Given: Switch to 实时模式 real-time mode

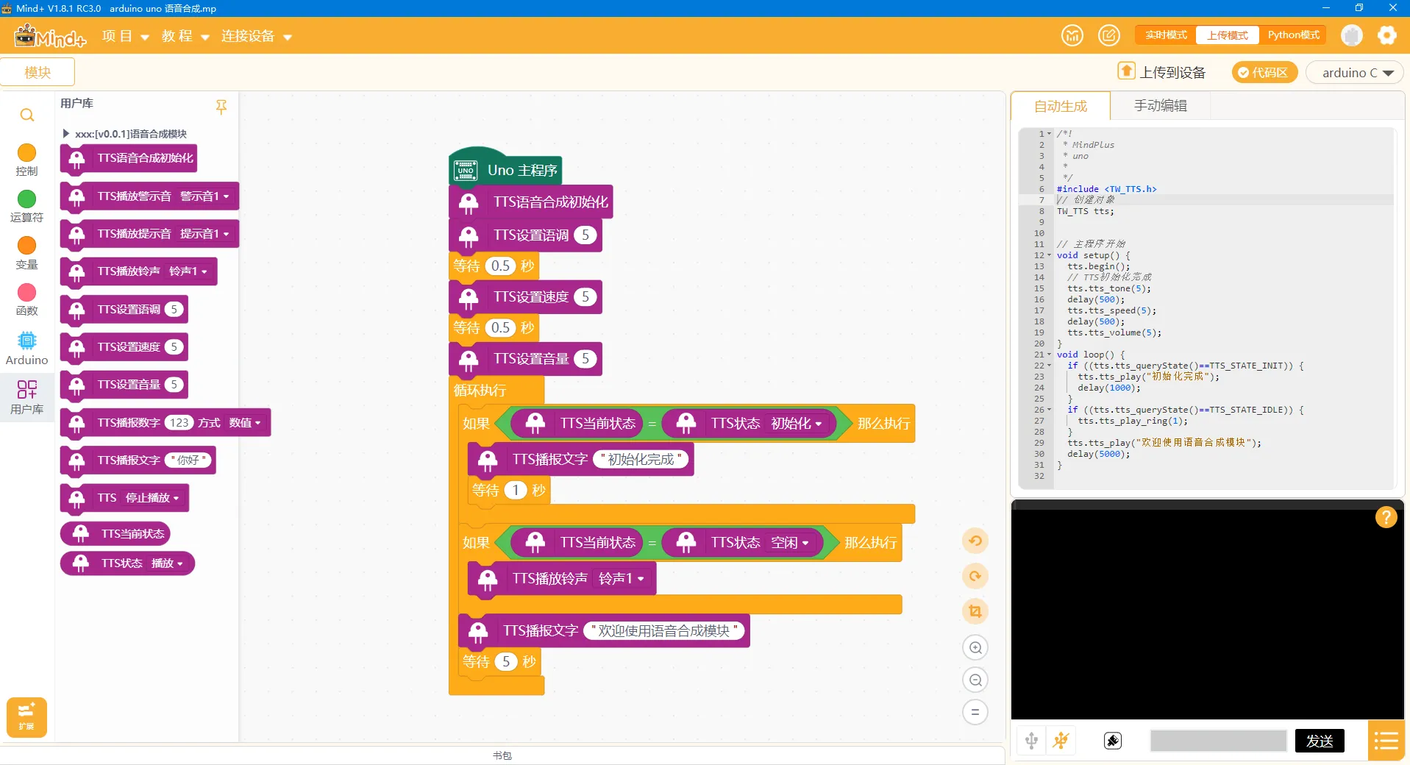Looking at the screenshot, I should click(x=1166, y=35).
